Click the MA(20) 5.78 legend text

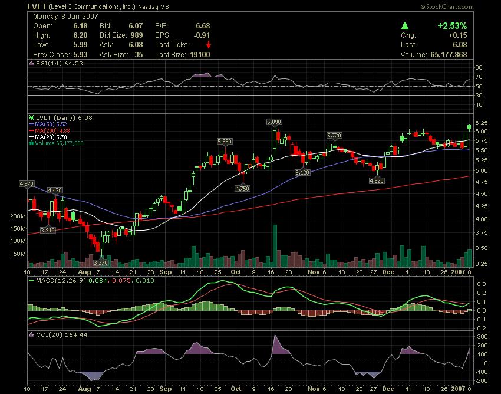pos(51,137)
